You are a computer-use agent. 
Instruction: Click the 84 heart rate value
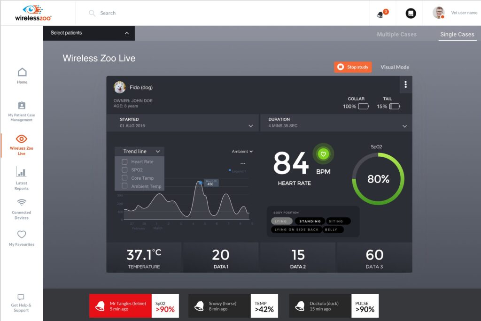point(291,163)
